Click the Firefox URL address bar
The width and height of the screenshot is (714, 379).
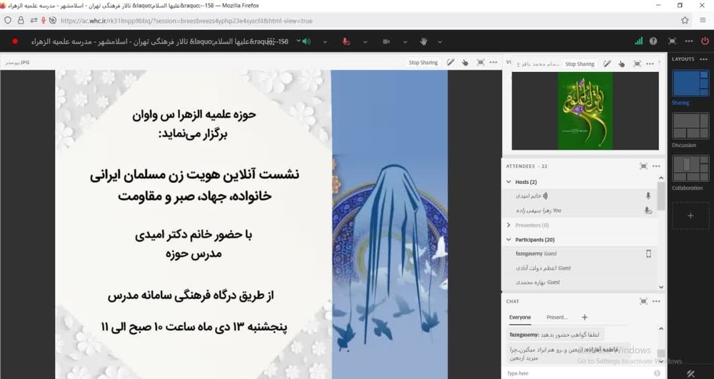point(346,21)
